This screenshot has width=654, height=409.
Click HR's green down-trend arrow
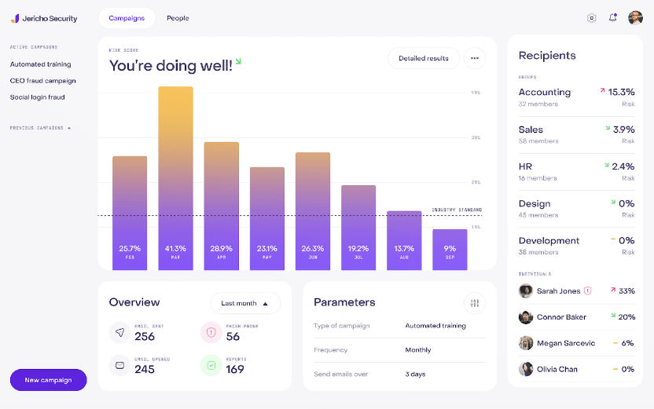click(x=607, y=165)
